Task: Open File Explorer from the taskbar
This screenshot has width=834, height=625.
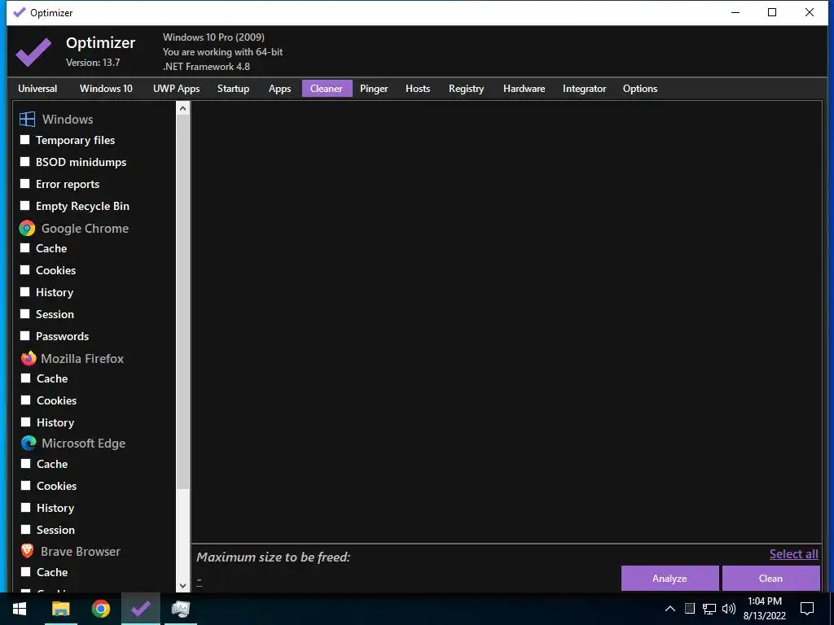Action: [60, 609]
